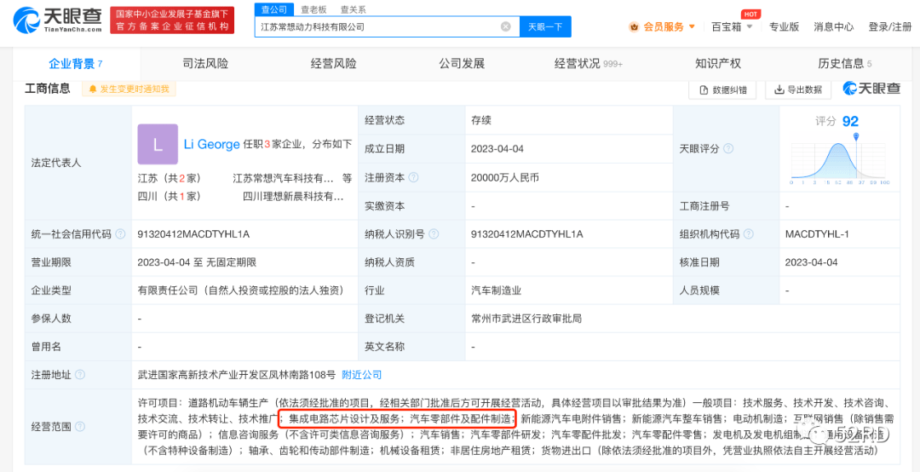Switch to 知识产权 tab

coord(717,64)
